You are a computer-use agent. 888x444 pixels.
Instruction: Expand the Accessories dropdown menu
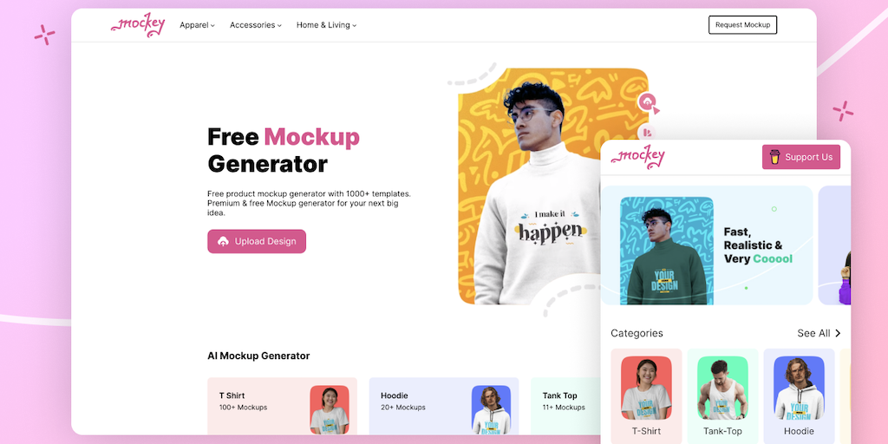coord(256,25)
